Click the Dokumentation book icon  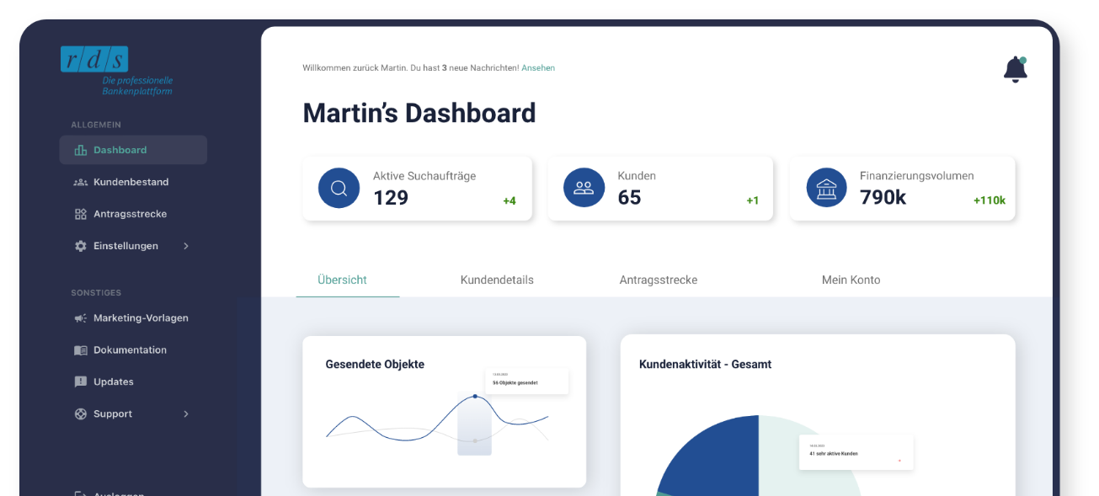[81, 350]
